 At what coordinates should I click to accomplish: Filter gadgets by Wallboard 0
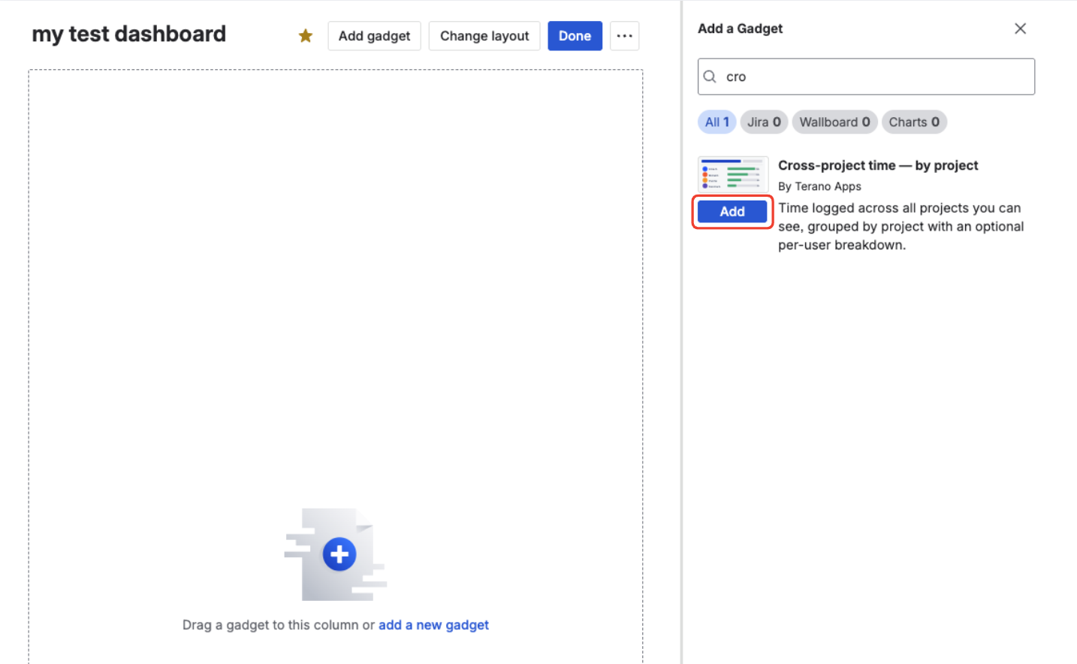(834, 122)
